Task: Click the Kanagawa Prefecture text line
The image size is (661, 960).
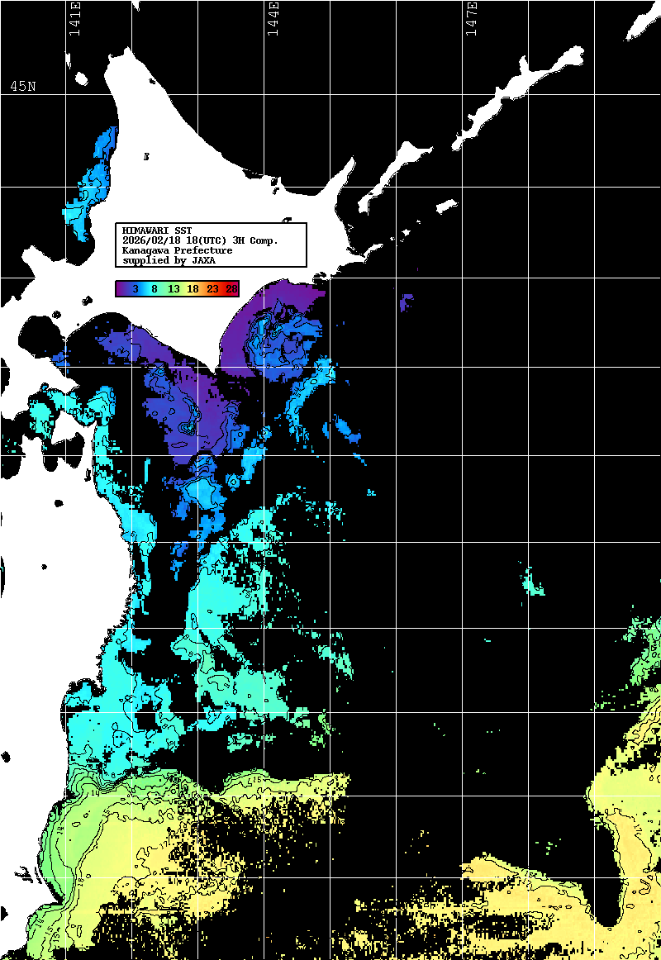Action: [177, 250]
